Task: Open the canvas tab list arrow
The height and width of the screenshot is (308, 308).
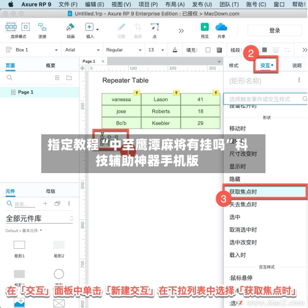Action: (x=219, y=62)
